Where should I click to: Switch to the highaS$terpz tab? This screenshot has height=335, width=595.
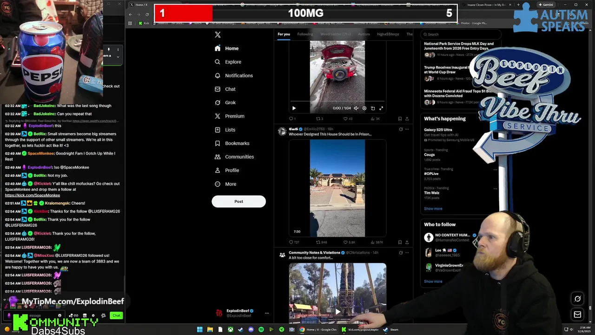coord(388,34)
